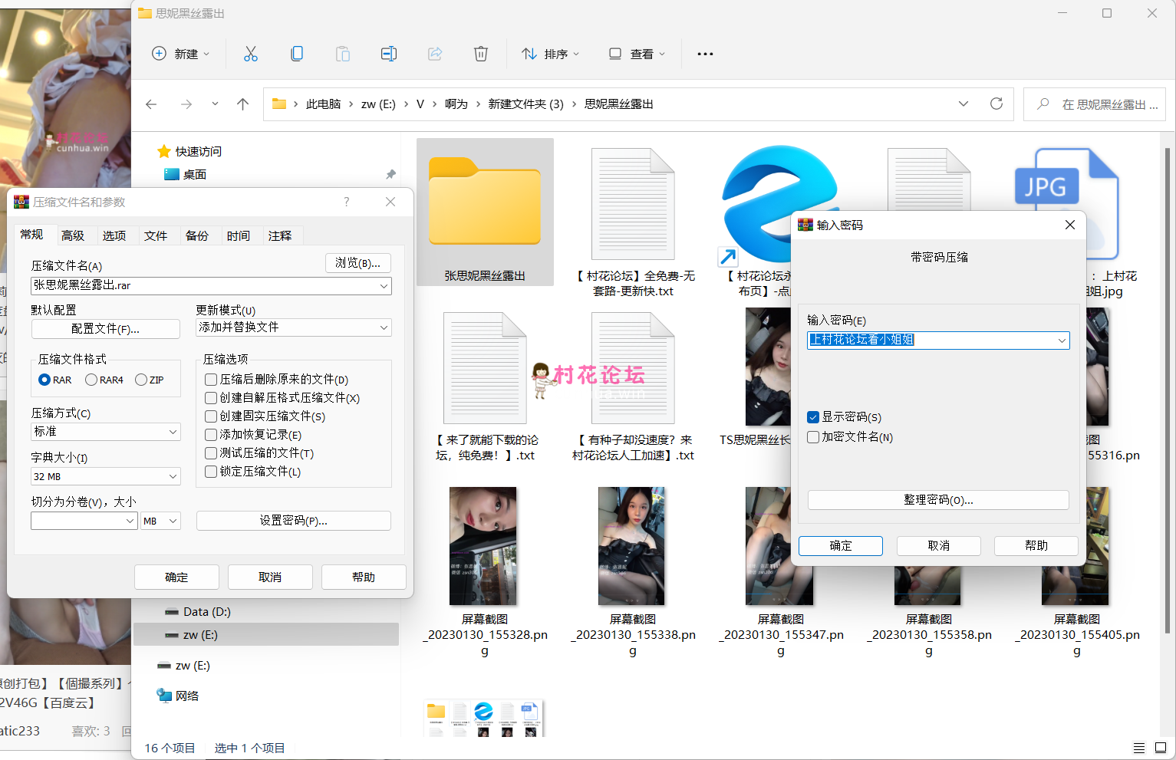This screenshot has width=1176, height=760.
Task: Open the MB unit dropdown for volume size
Action: 161,521
